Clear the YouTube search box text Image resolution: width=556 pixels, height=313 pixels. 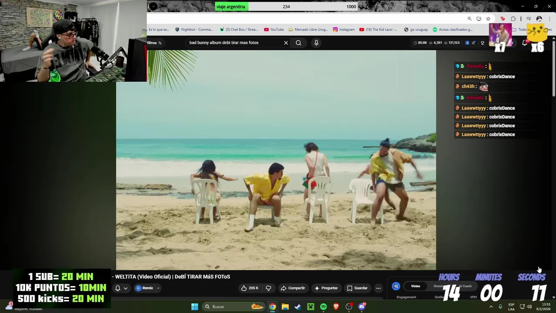coord(286,43)
